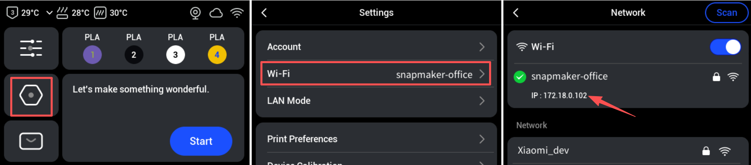Open the LAN Mode settings row
Viewport: 751px width, 165px height.
376,101
